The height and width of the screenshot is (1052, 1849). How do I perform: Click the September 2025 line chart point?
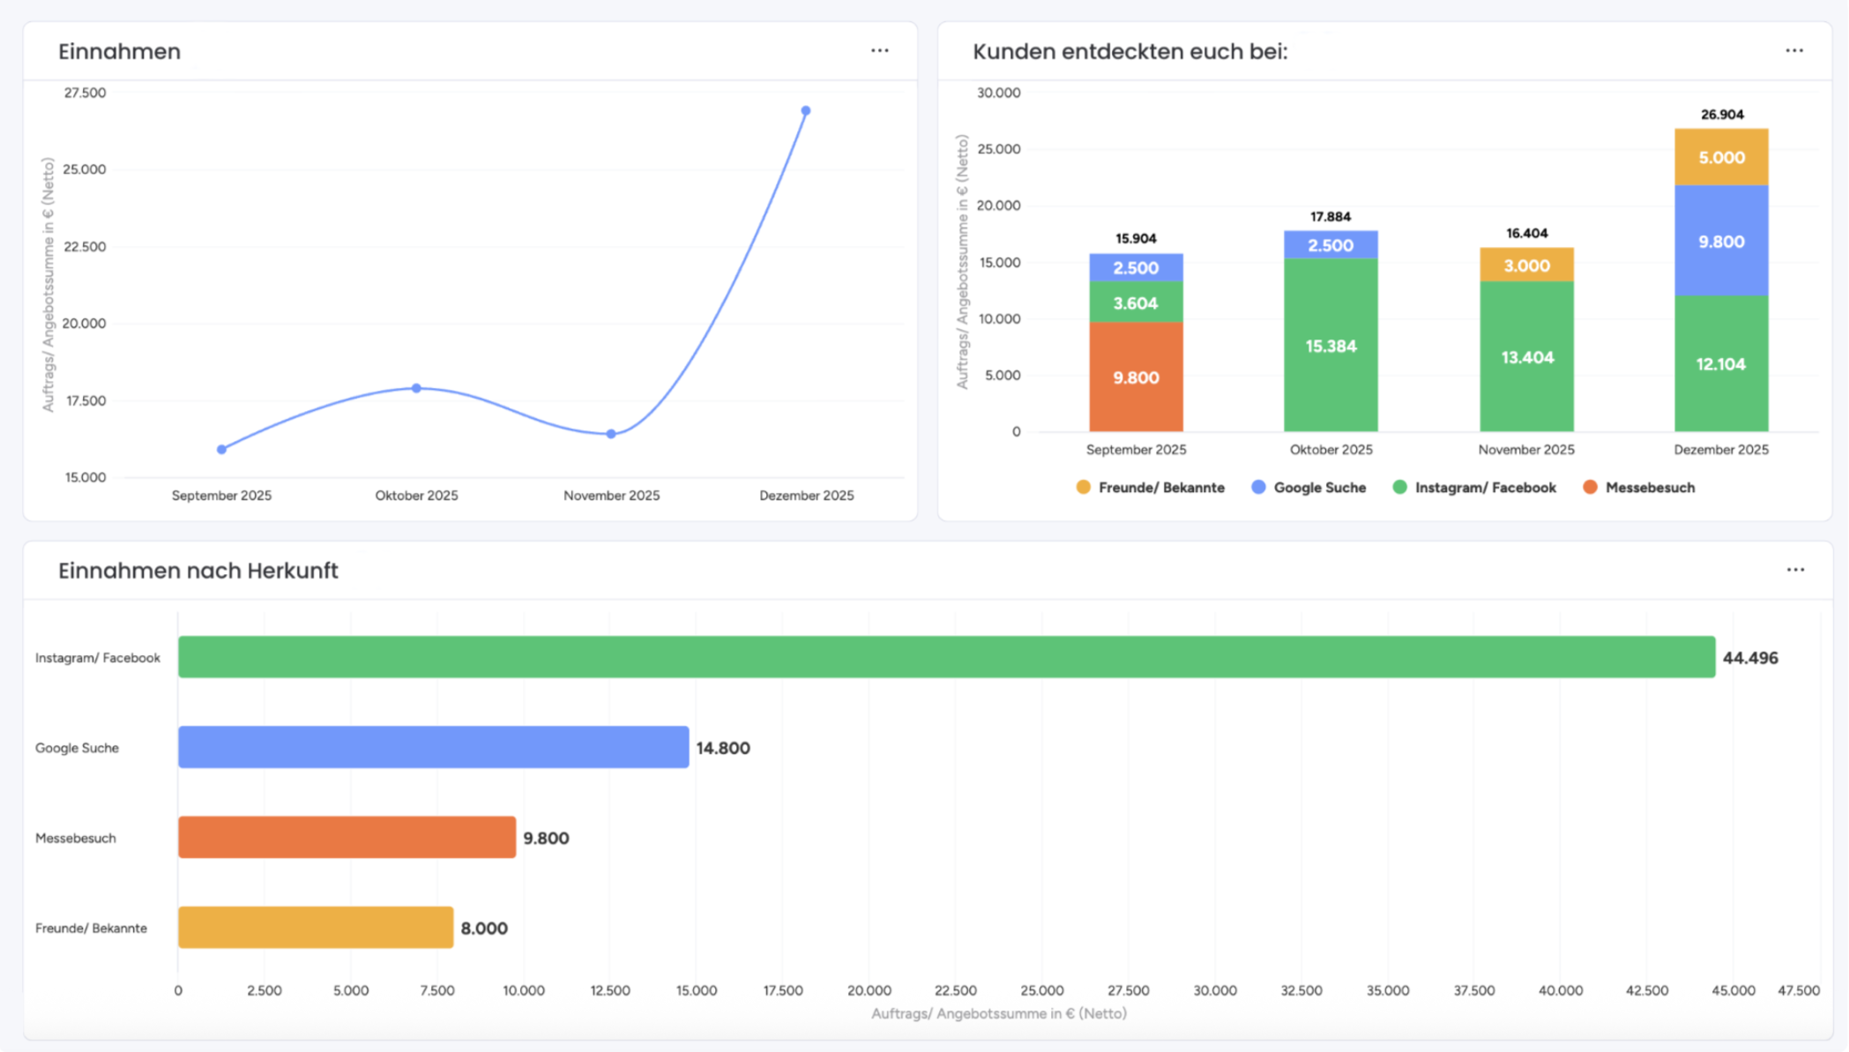coord(221,450)
